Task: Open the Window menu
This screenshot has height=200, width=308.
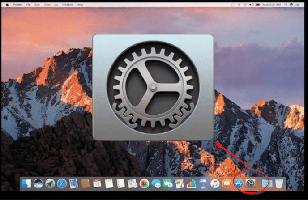Action: 67,4
